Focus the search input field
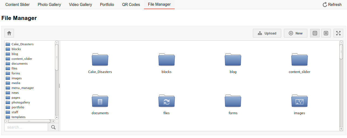Image resolution: width=347 pixels, height=138 pixels. tap(26, 127)
